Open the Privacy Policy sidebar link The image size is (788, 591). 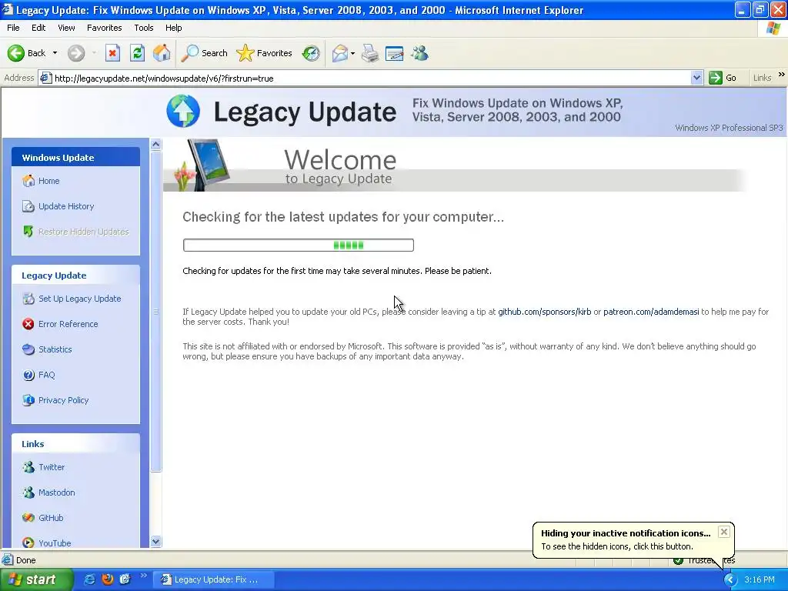pyautogui.click(x=63, y=400)
